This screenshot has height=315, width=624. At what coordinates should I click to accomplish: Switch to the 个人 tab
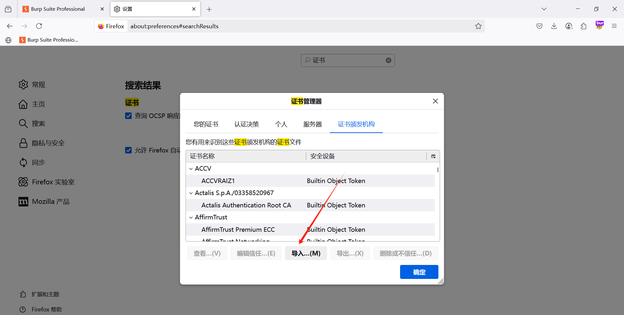pos(281,124)
